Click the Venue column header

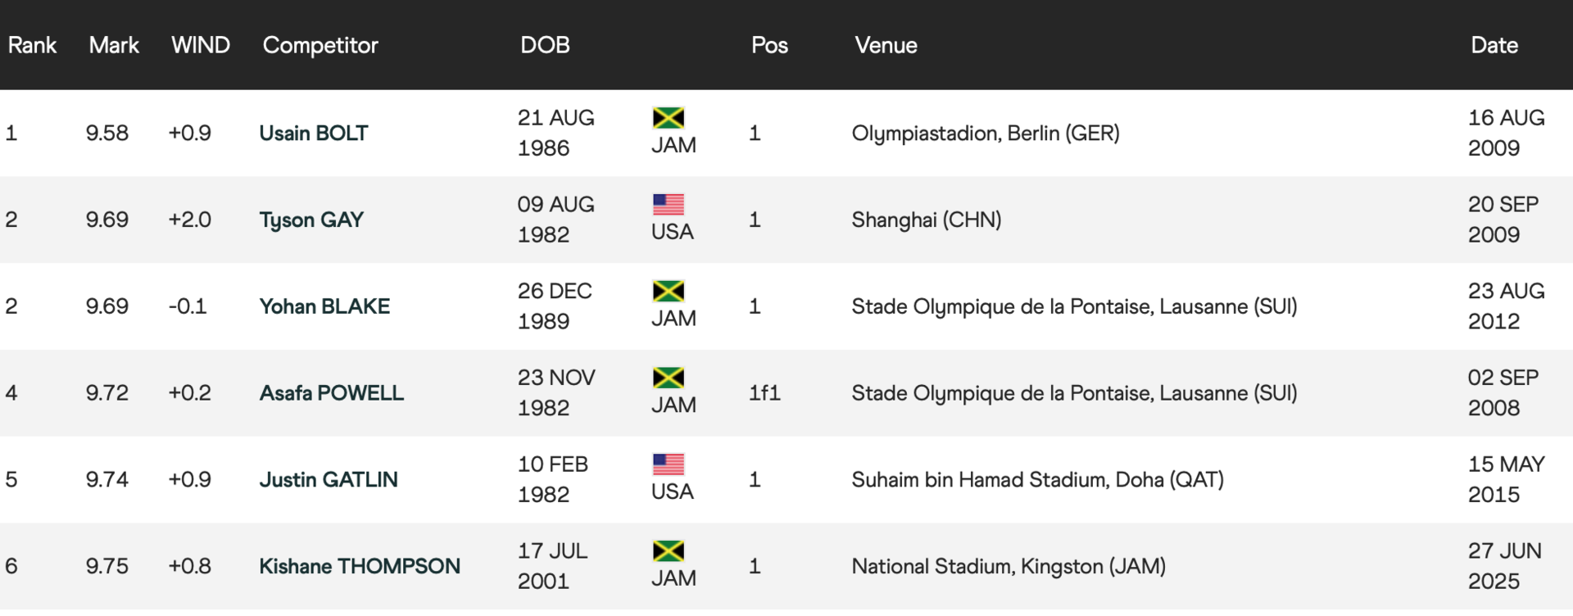point(886,45)
